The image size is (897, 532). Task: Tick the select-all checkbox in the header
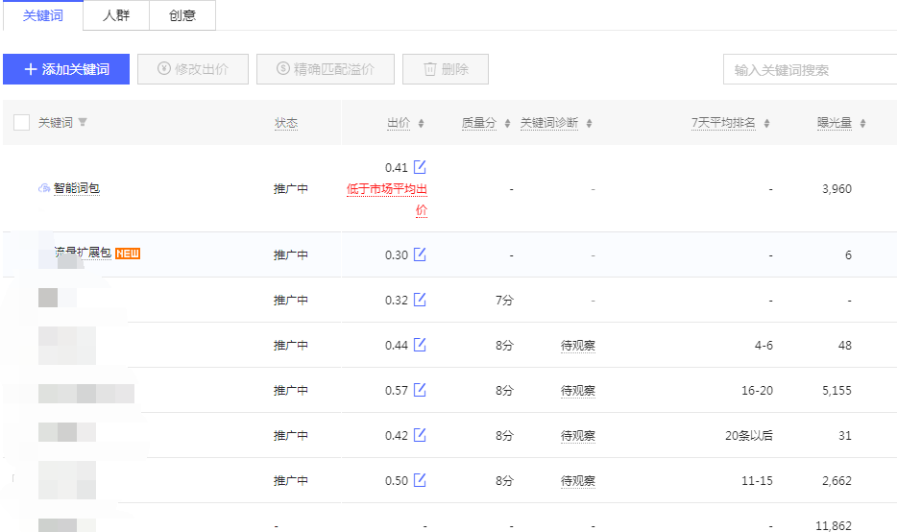click(22, 122)
